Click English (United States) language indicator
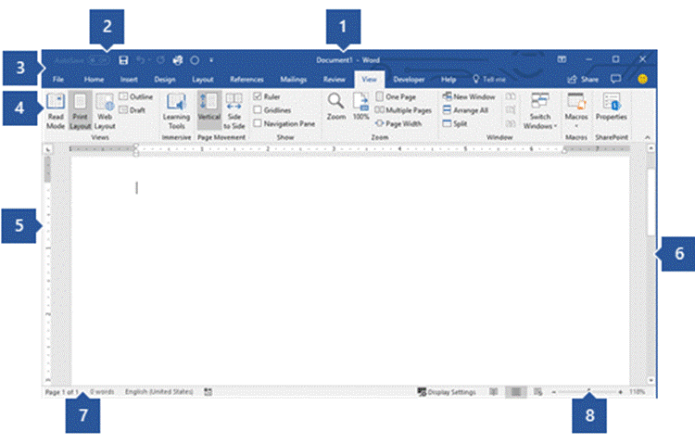The image size is (695, 444). [x=158, y=392]
